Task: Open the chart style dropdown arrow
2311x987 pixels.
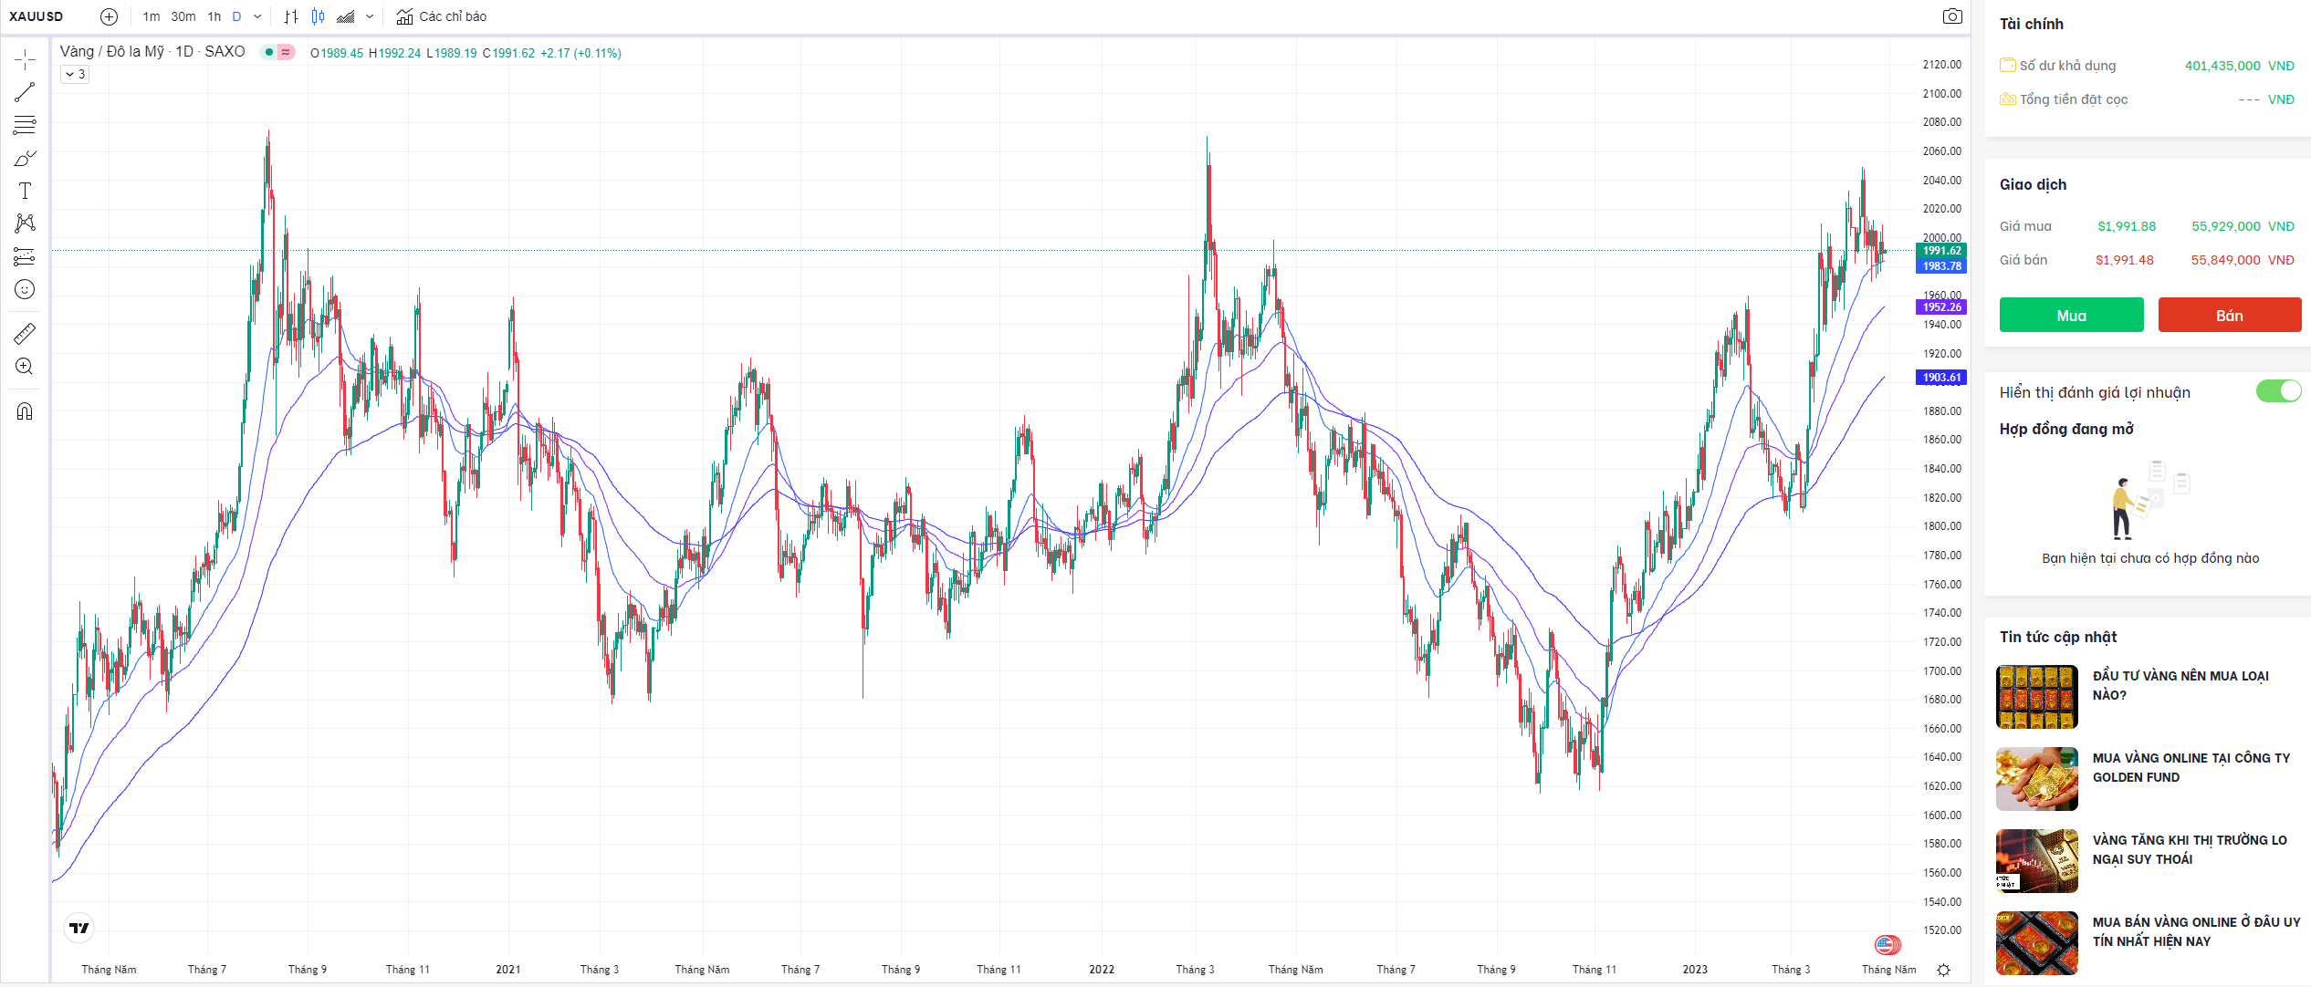Action: click(x=370, y=16)
